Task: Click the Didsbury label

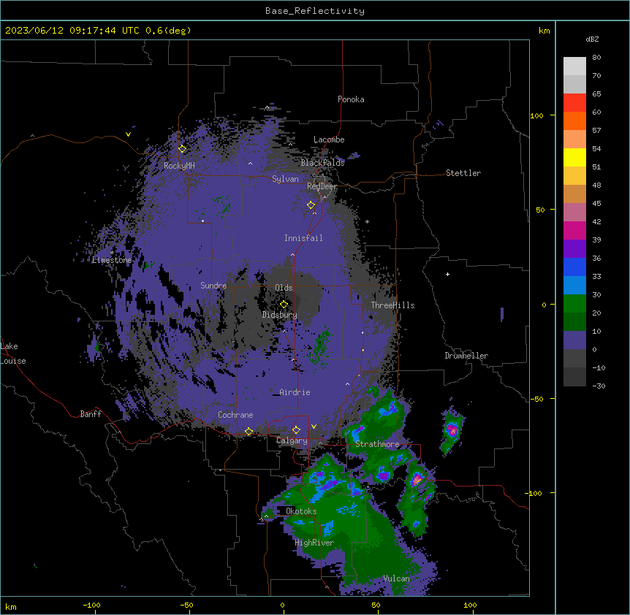Action: (280, 315)
